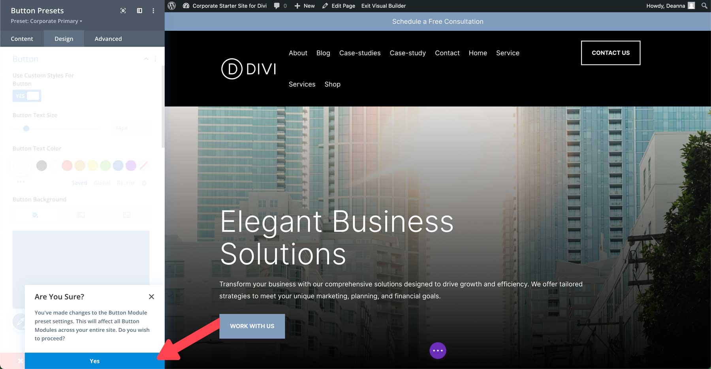Click the search icon in the admin bar
The image size is (711, 369).
point(704,6)
